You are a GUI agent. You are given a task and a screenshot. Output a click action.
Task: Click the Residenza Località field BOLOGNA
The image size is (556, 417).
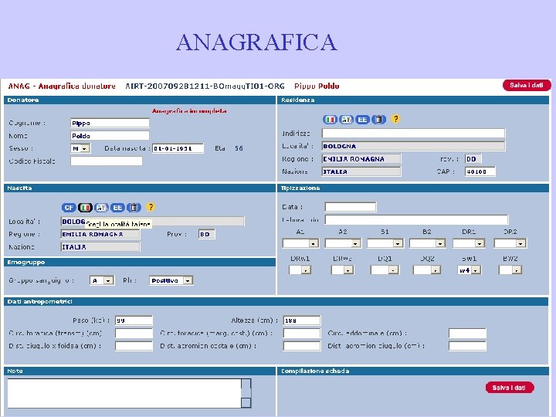(x=413, y=146)
